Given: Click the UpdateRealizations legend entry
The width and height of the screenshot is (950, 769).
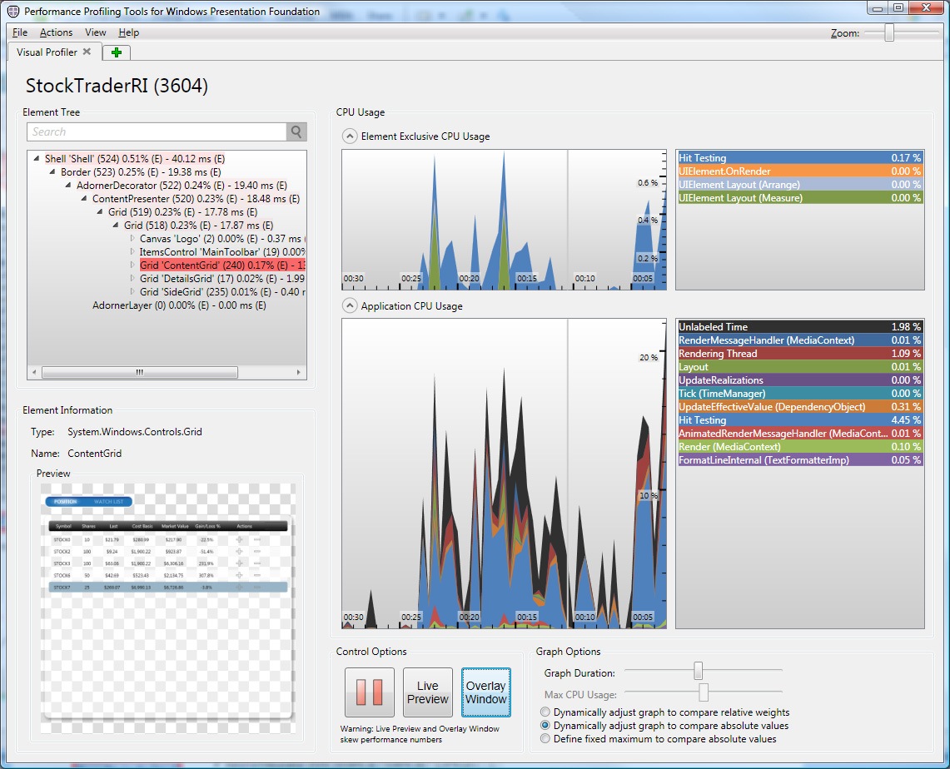Looking at the screenshot, I should [800, 380].
